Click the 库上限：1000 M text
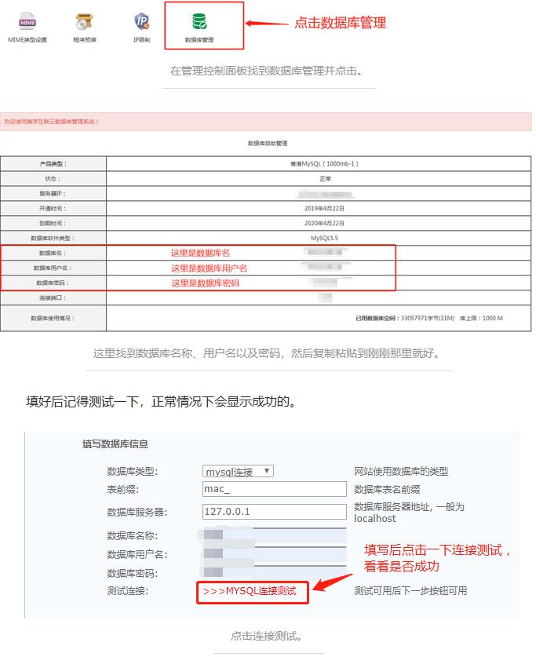This screenshot has width=536, height=657. 481,319
